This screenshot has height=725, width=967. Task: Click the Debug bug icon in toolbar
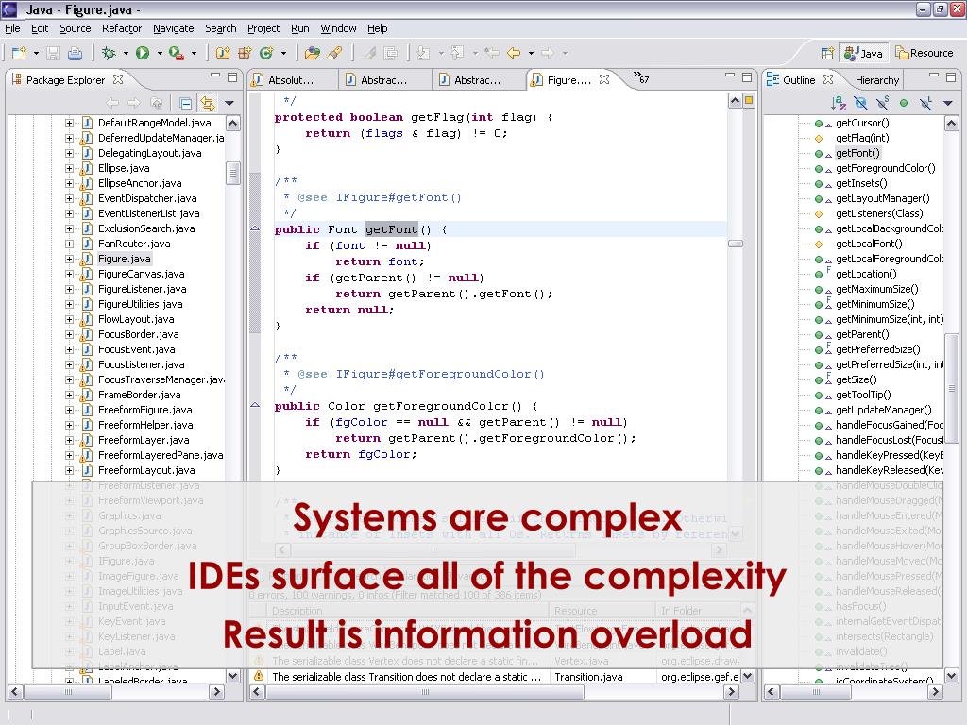(109, 54)
